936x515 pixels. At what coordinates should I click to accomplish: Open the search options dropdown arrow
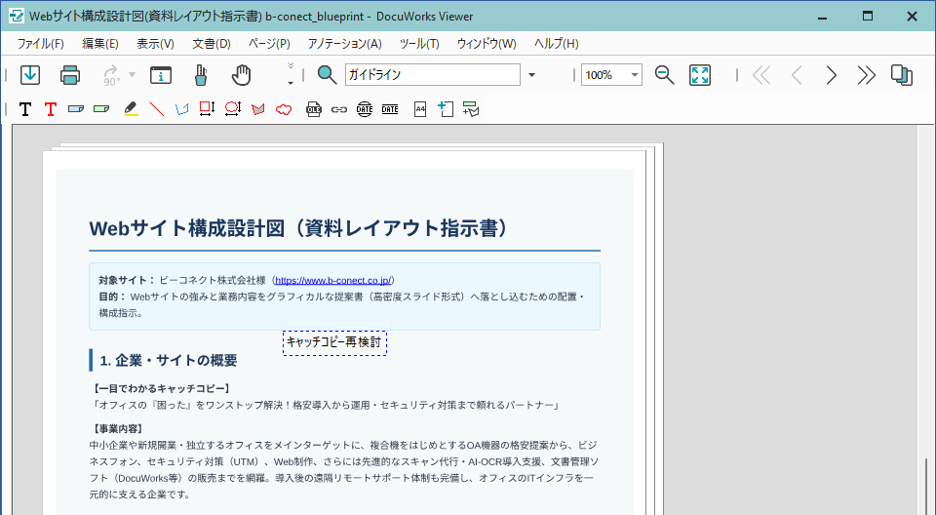tap(532, 75)
